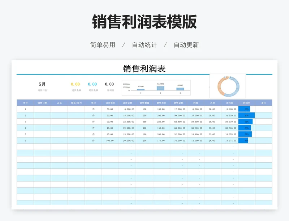
Task: Select the 53% profit-rate data bar
Action: pyautogui.click(x=245, y=128)
